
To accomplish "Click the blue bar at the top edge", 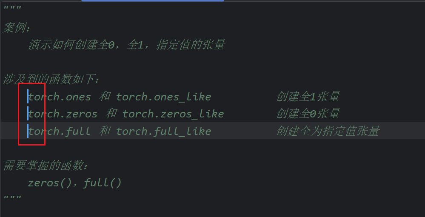I will (153, 1).
